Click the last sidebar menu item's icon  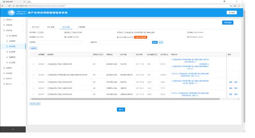4,84
